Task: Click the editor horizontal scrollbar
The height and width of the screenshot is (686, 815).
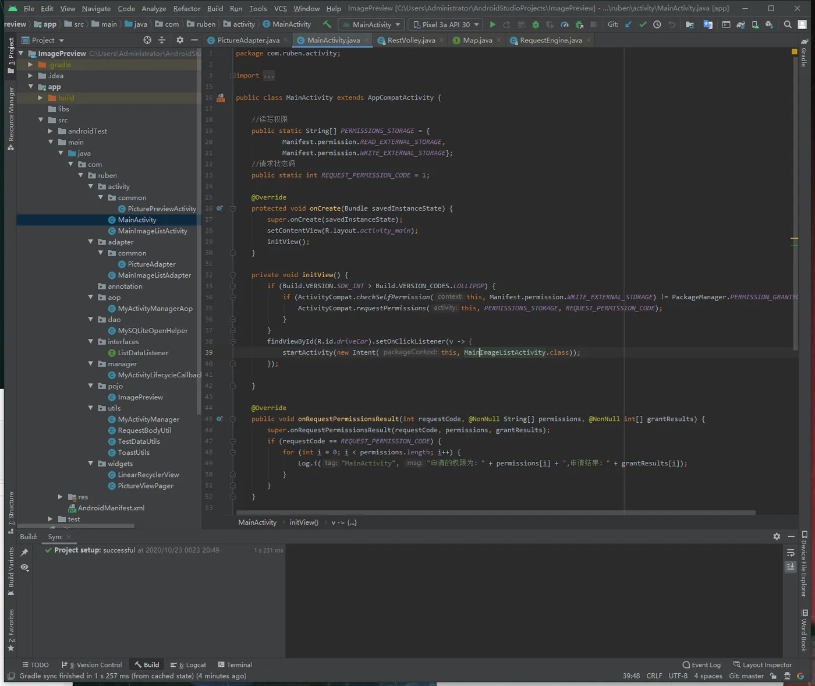Action: point(495,512)
